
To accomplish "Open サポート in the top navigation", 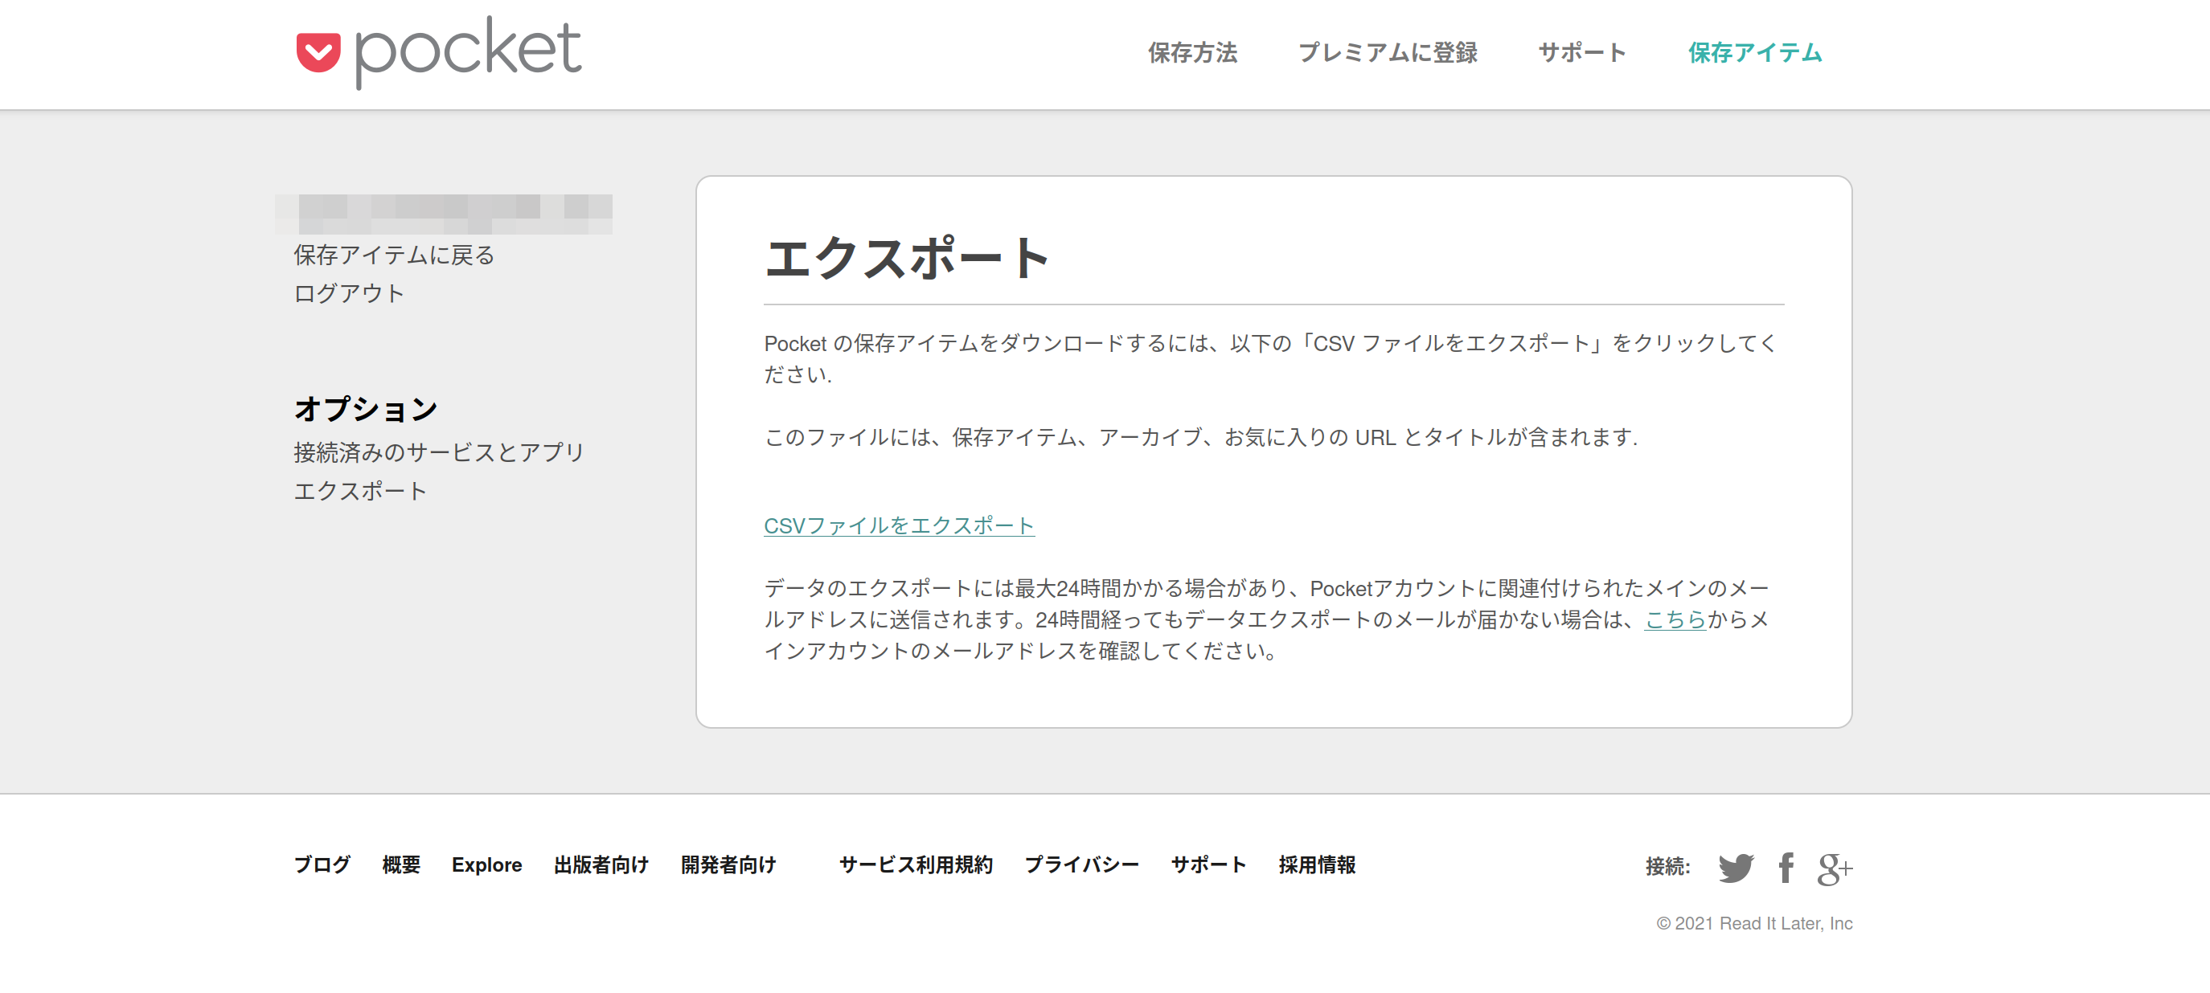I will 1582,53.
